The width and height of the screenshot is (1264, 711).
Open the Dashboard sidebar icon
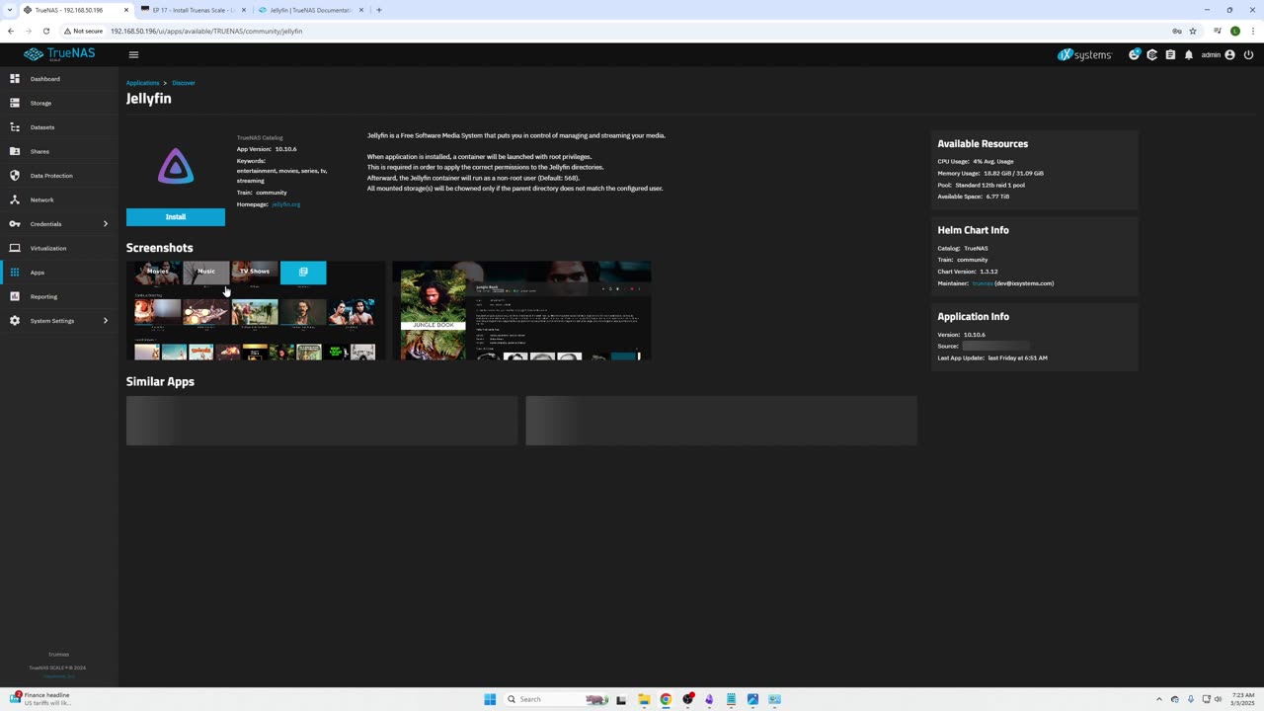click(x=15, y=79)
